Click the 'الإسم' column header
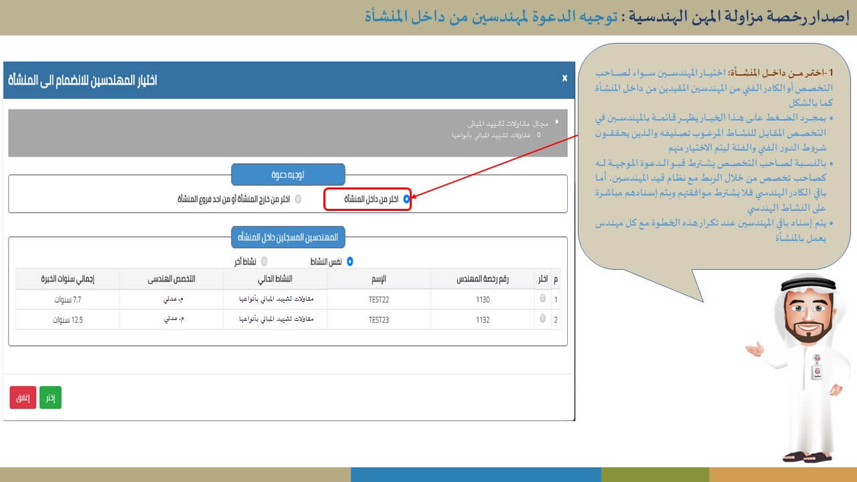 click(379, 278)
